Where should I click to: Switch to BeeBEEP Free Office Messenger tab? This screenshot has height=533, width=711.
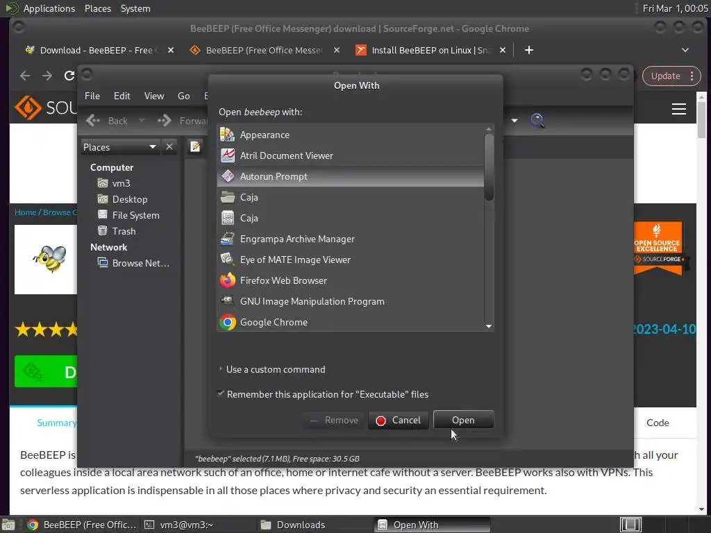(263, 50)
